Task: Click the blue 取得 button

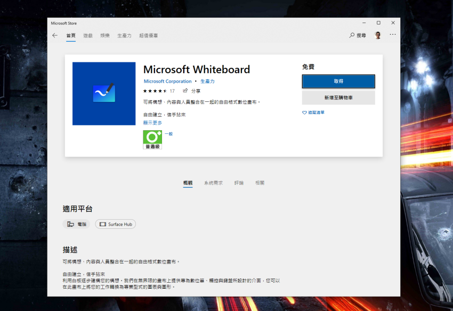Action: tap(338, 81)
